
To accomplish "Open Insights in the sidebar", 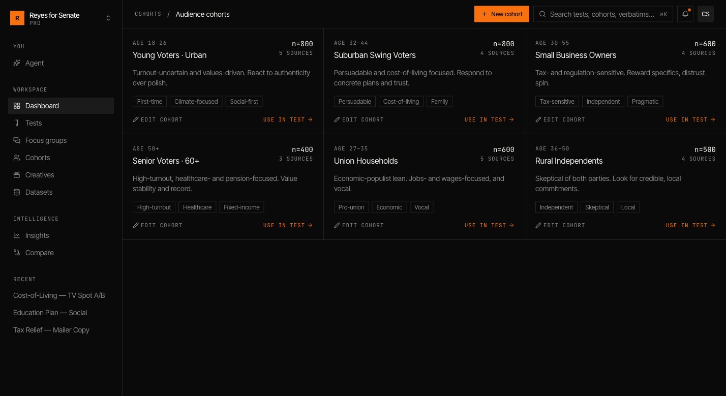I will point(61,235).
